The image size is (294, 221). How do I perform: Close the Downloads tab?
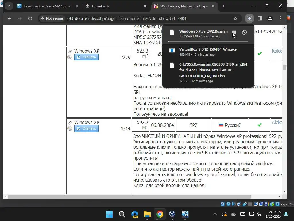pyautogui.click(x=145, y=6)
